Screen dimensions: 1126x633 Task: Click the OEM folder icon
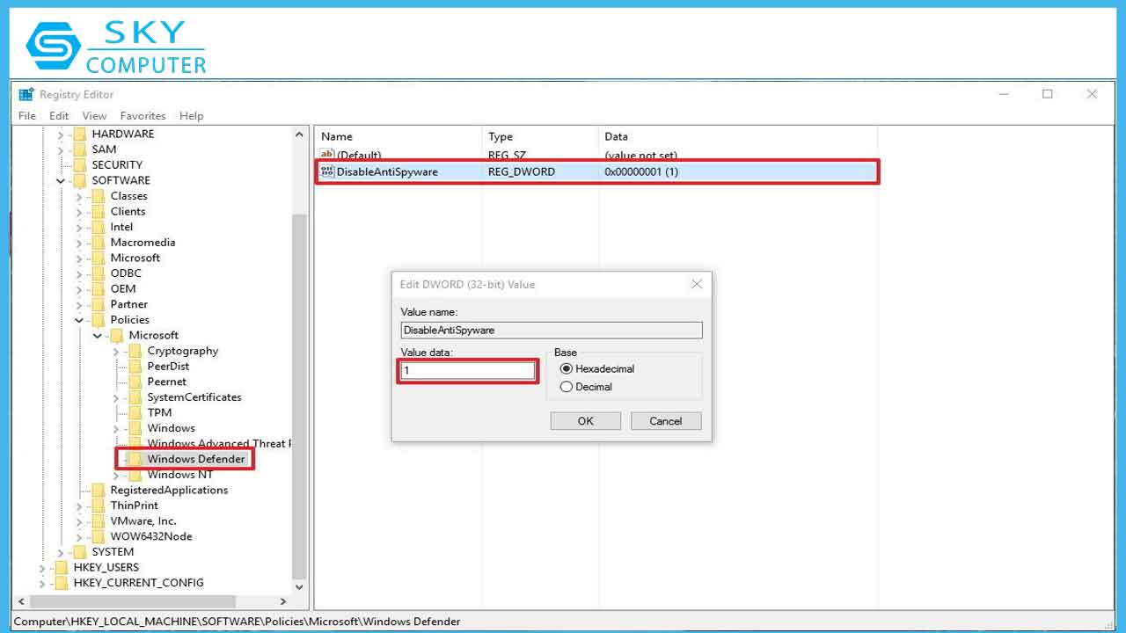coord(99,288)
